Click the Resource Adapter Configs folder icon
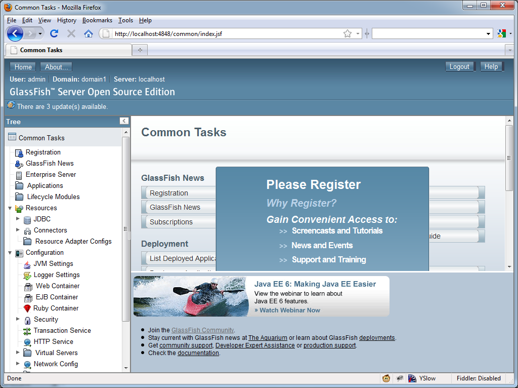This screenshot has width=518, height=388. coord(27,241)
